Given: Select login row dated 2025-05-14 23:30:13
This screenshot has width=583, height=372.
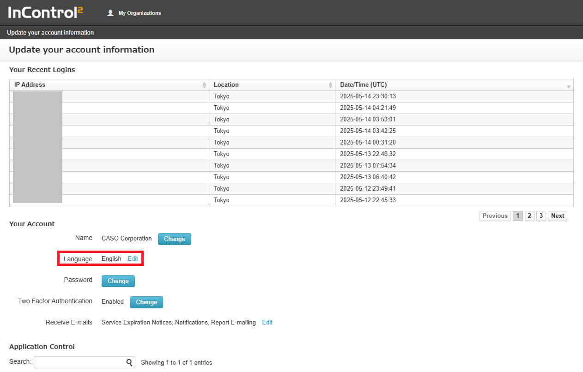Looking at the screenshot, I should coord(368,96).
